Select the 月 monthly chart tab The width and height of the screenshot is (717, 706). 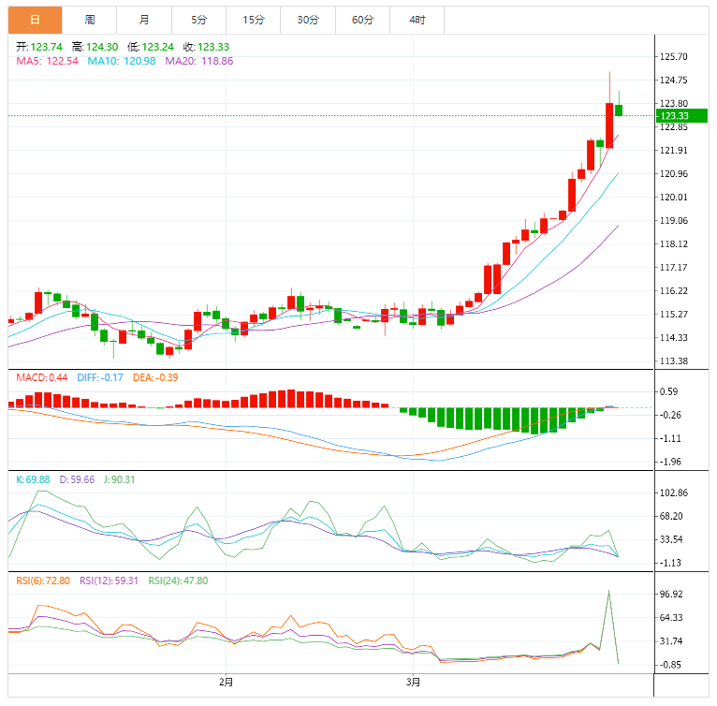click(x=143, y=20)
